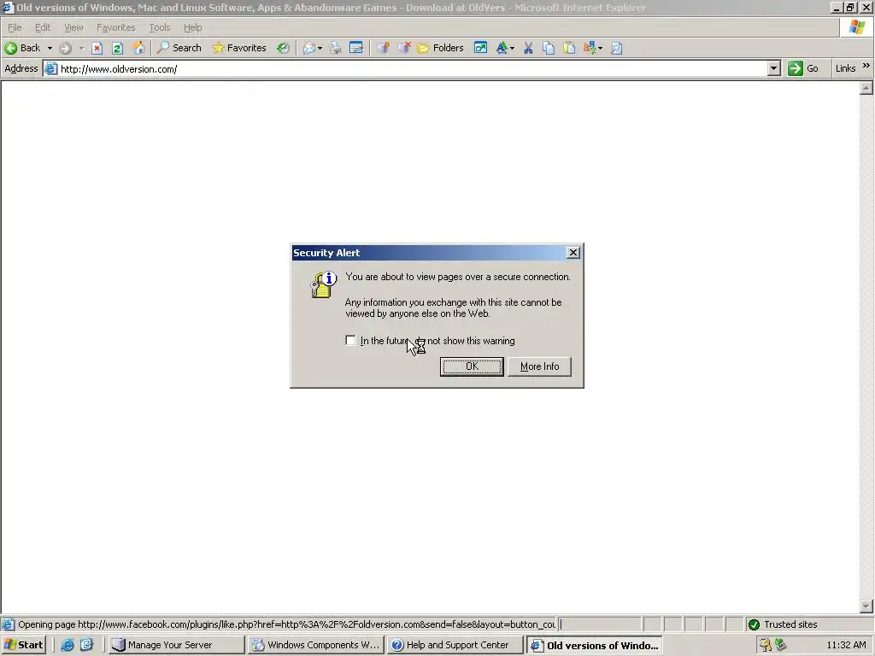The image size is (875, 656).
Task: Click the Go button
Action: tap(803, 68)
